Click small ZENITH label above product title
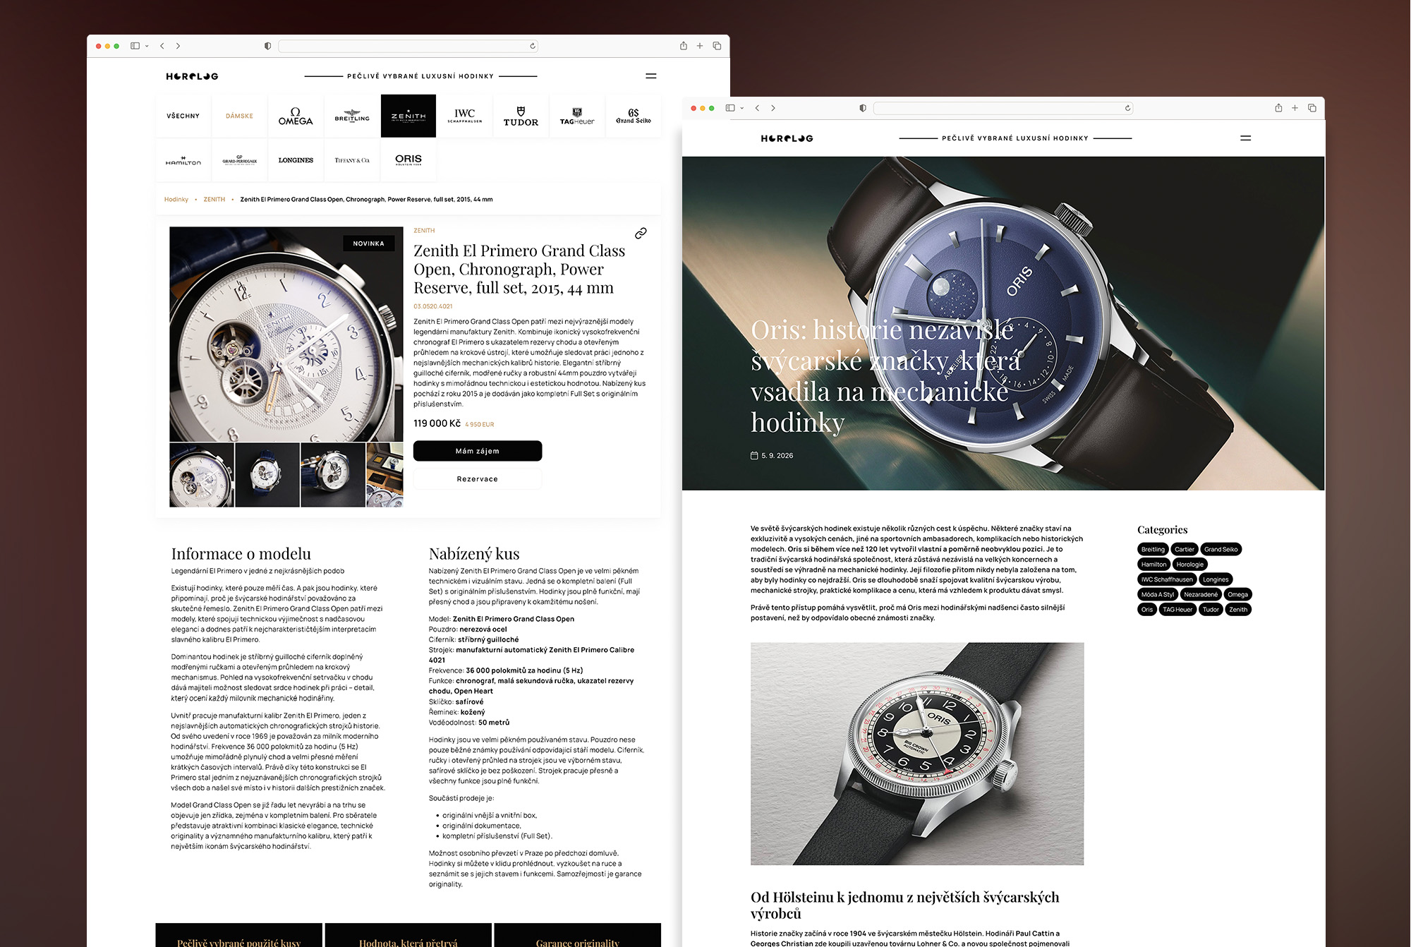 424,231
